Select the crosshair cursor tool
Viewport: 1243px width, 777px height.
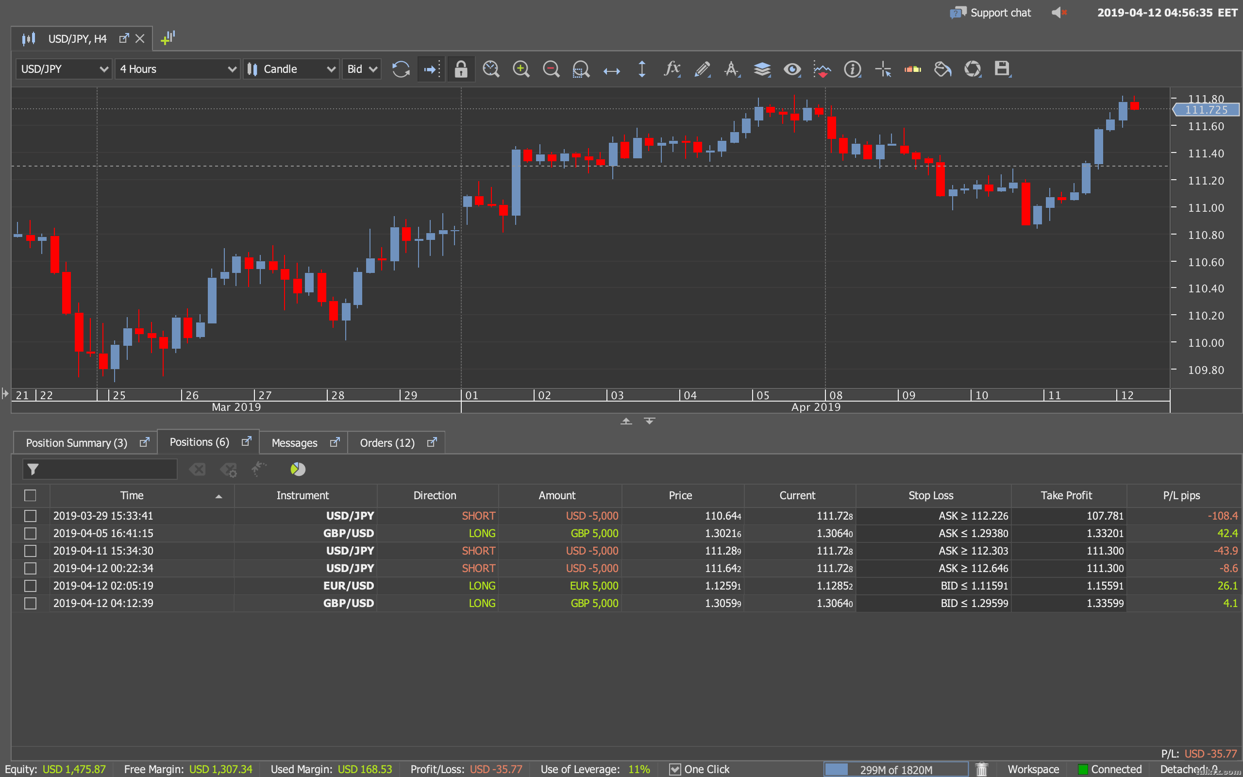tap(883, 69)
